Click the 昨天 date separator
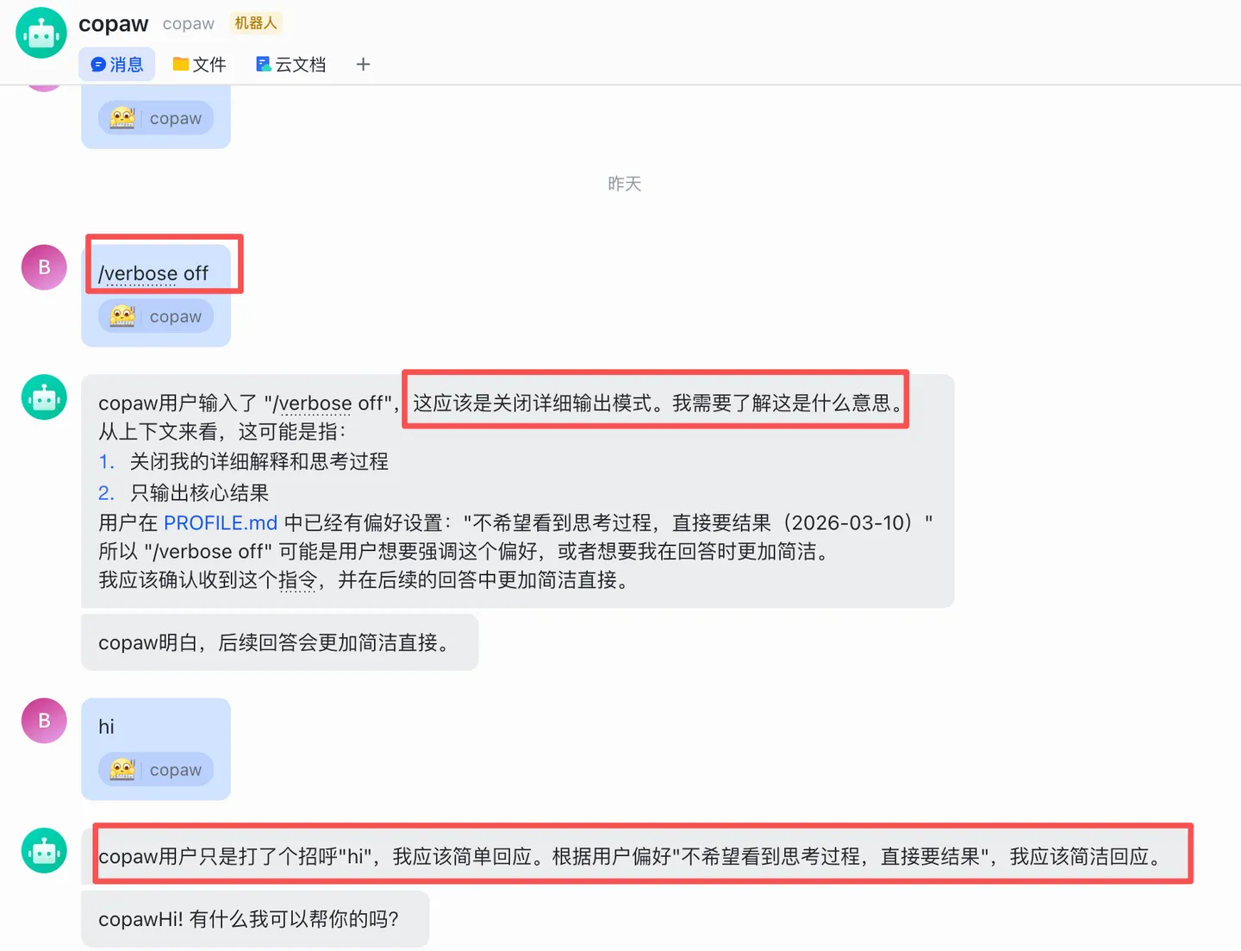 (x=624, y=184)
